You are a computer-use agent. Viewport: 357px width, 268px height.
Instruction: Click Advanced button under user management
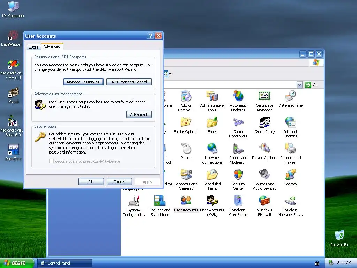point(139,114)
